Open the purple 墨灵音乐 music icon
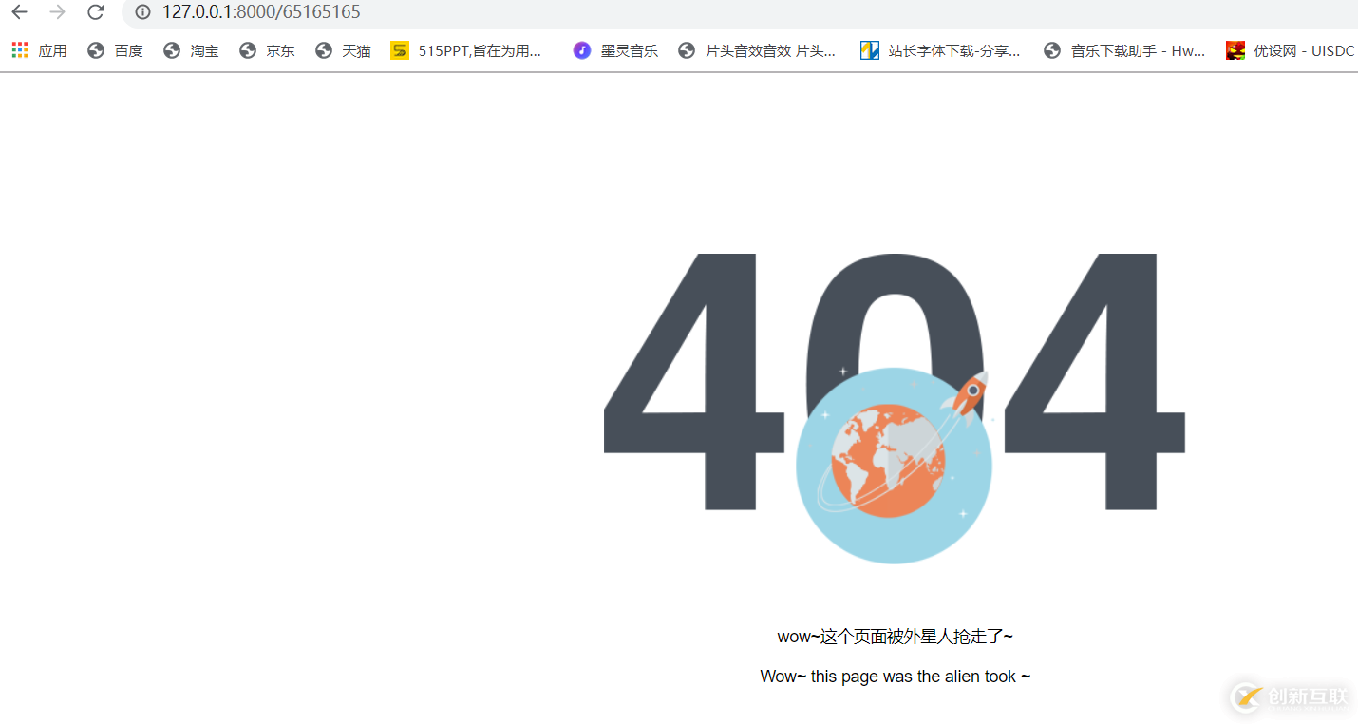Image resolution: width=1358 pixels, height=725 pixels. (x=581, y=50)
